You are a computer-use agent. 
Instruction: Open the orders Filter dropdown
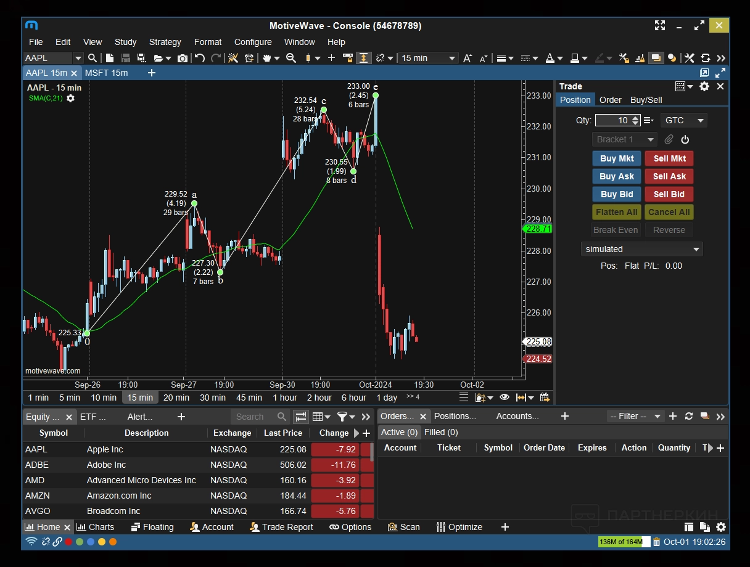tap(635, 417)
